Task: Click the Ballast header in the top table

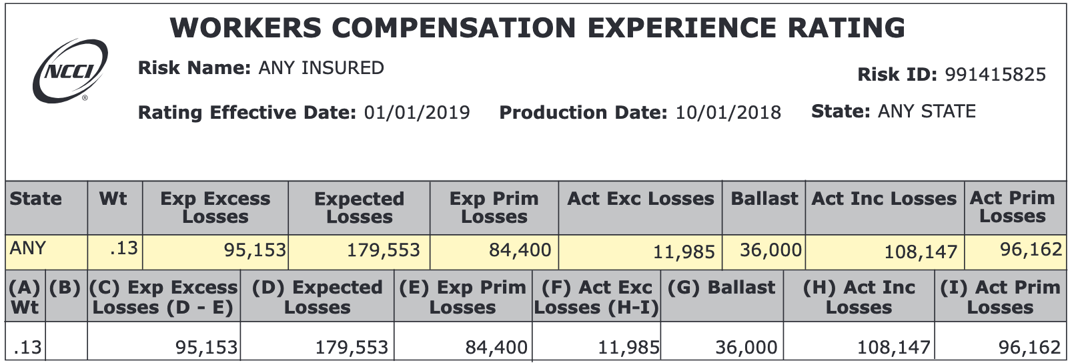Action: pyautogui.click(x=764, y=199)
